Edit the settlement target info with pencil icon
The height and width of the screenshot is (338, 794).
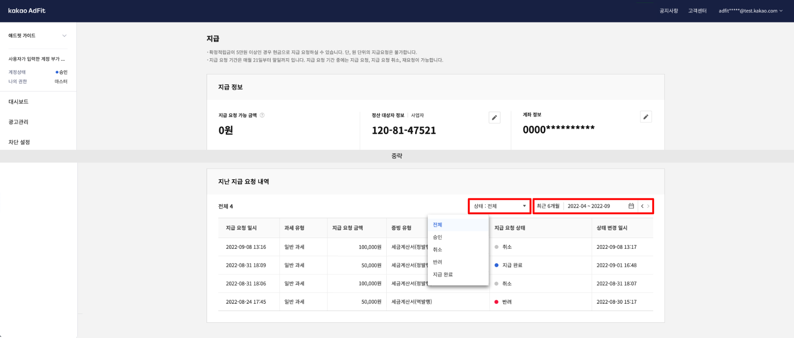coord(494,118)
